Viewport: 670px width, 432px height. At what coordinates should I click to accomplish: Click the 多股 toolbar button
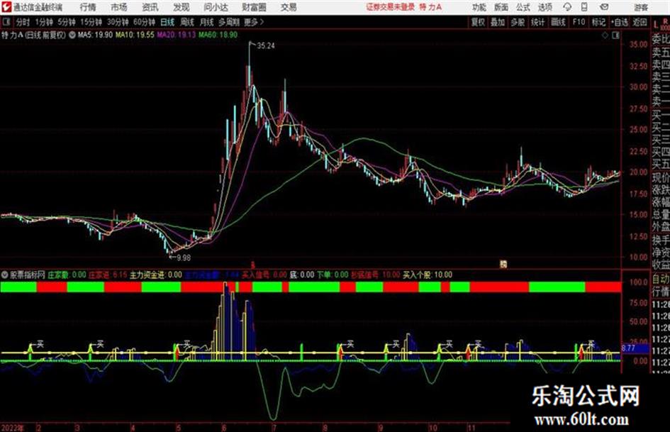518,22
